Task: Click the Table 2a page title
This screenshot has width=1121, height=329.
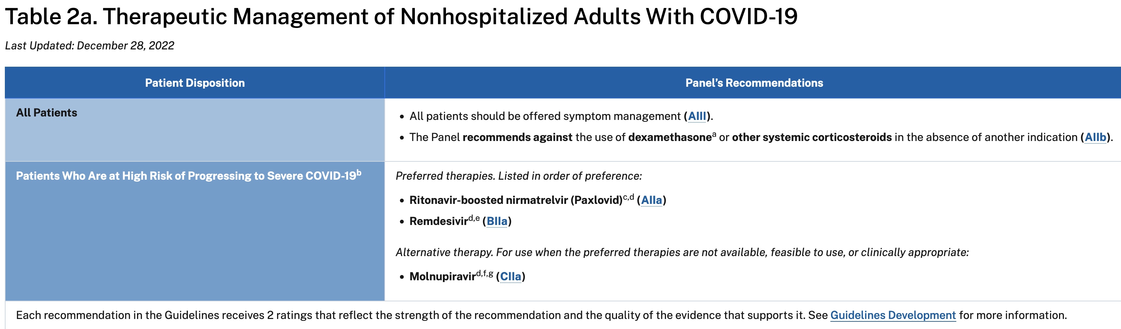Action: [x=401, y=17]
